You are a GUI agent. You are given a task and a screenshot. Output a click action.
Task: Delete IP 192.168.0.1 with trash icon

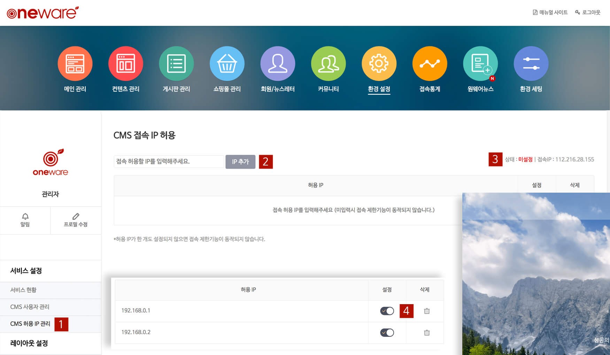tap(427, 311)
